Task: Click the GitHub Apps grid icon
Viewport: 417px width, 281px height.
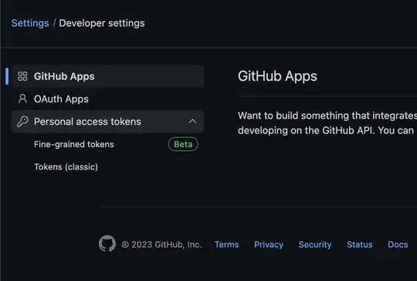Action: 22,76
